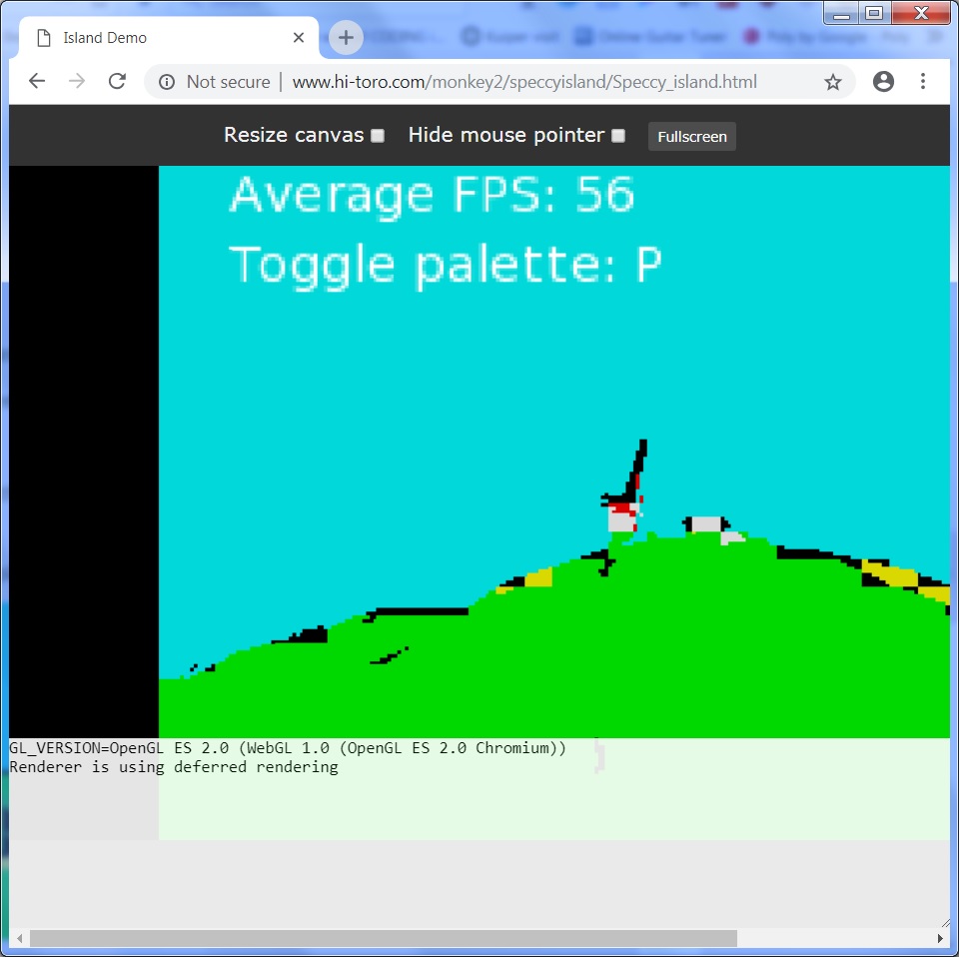Close the Island Demo tab
Image resolution: width=959 pixels, height=957 pixels.
pos(299,38)
